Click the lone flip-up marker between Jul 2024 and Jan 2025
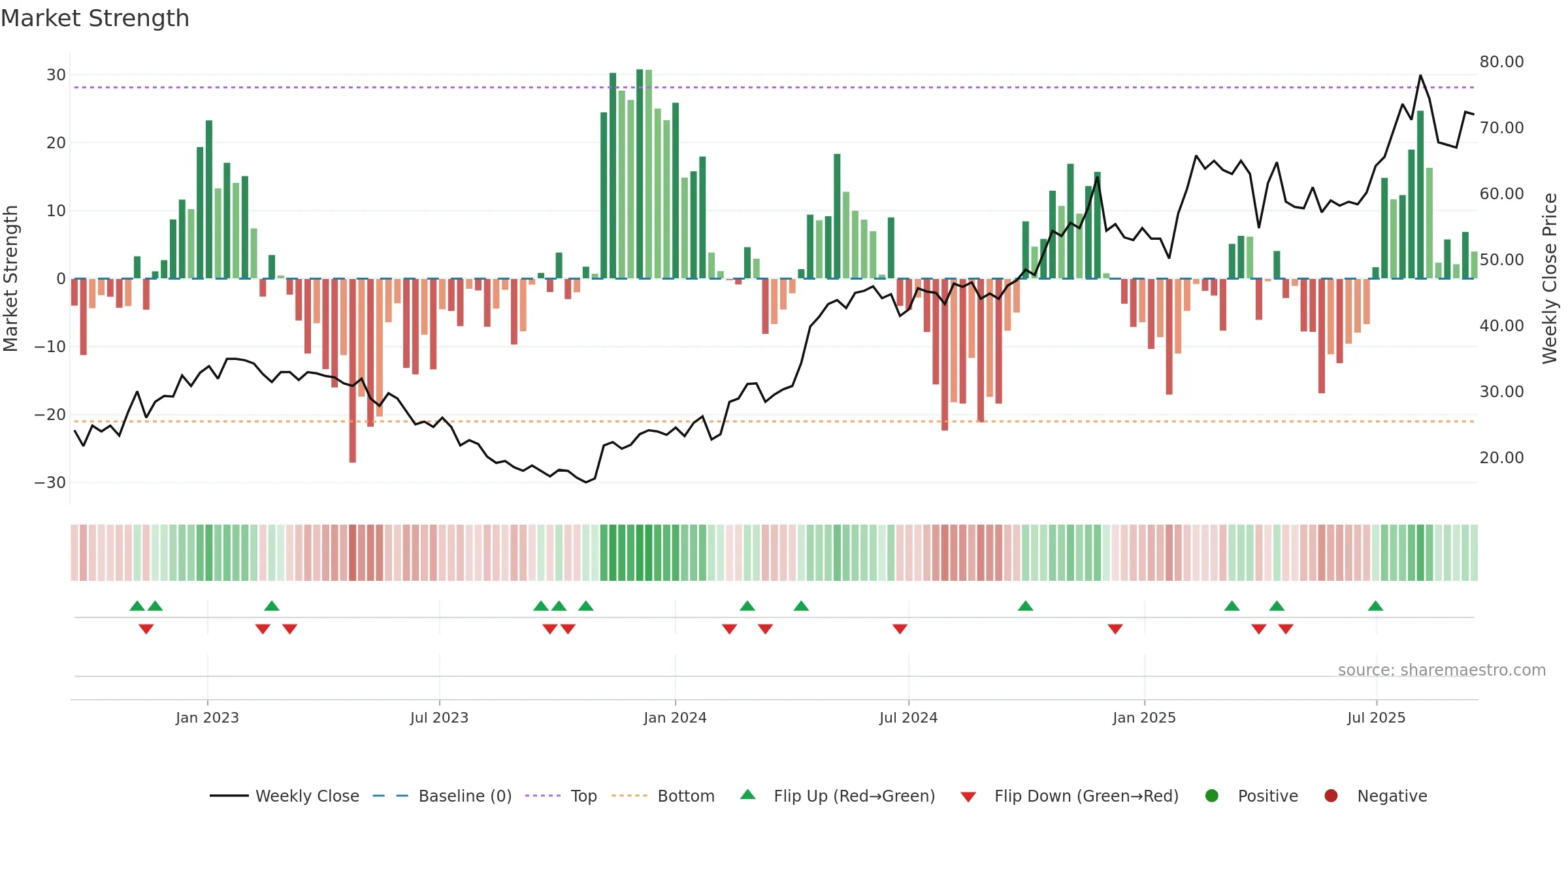1568x882 pixels. [x=1026, y=606]
